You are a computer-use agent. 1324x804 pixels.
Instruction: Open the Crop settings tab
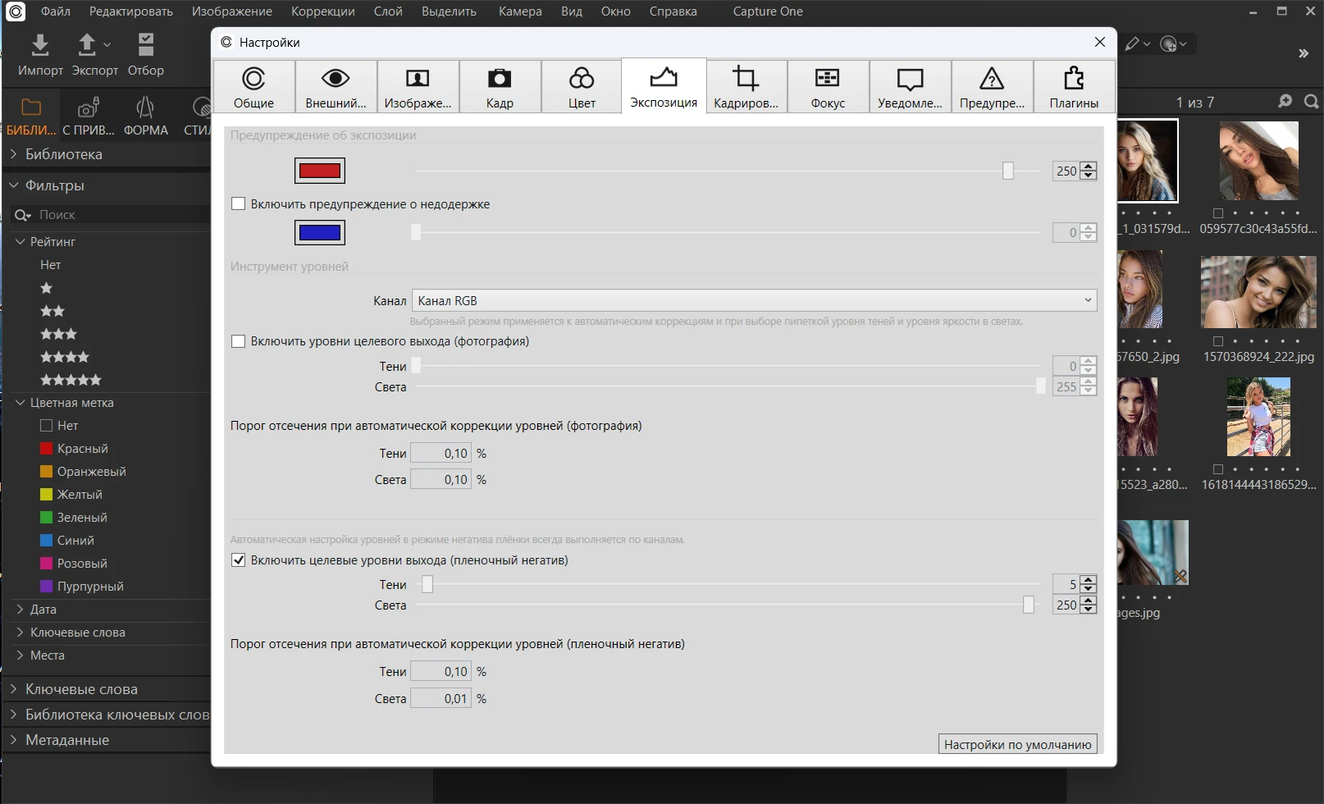point(746,87)
